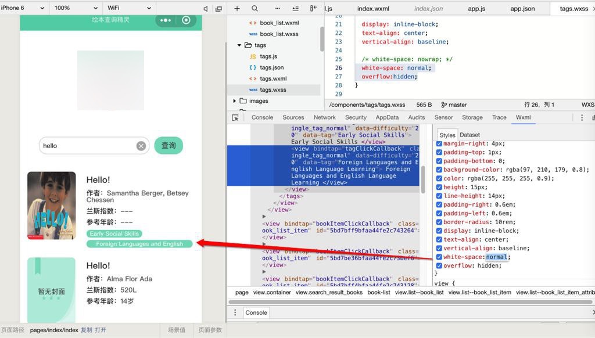Open the Storage tab

[472, 117]
